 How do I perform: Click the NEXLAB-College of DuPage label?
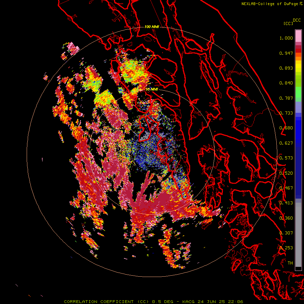pos(271,4)
